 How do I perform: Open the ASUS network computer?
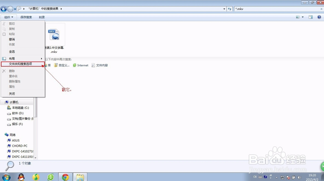pyautogui.click(x=13, y=140)
